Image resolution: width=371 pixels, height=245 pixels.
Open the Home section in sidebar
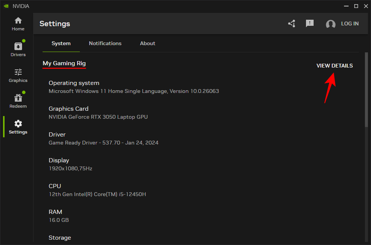[18, 24]
